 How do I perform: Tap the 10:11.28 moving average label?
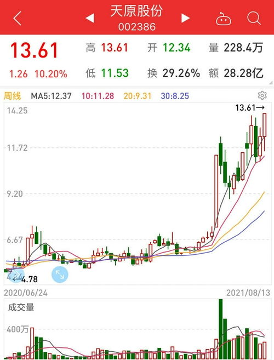pyautogui.click(x=98, y=96)
